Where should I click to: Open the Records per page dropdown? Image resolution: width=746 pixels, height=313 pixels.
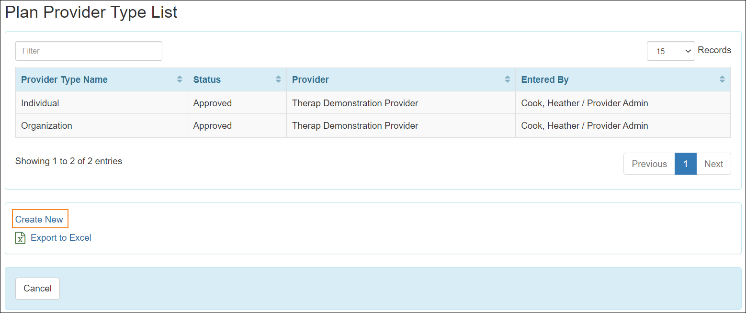click(x=670, y=51)
